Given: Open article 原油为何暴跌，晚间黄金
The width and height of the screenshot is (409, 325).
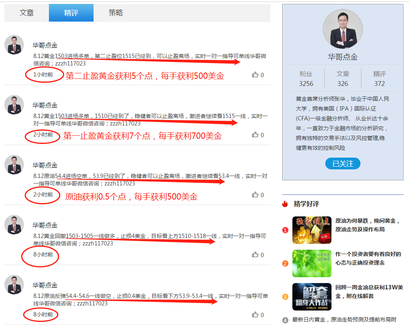Looking at the screenshot, I should [368, 225].
